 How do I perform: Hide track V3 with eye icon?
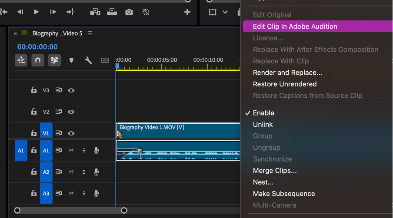pyautogui.click(x=71, y=90)
